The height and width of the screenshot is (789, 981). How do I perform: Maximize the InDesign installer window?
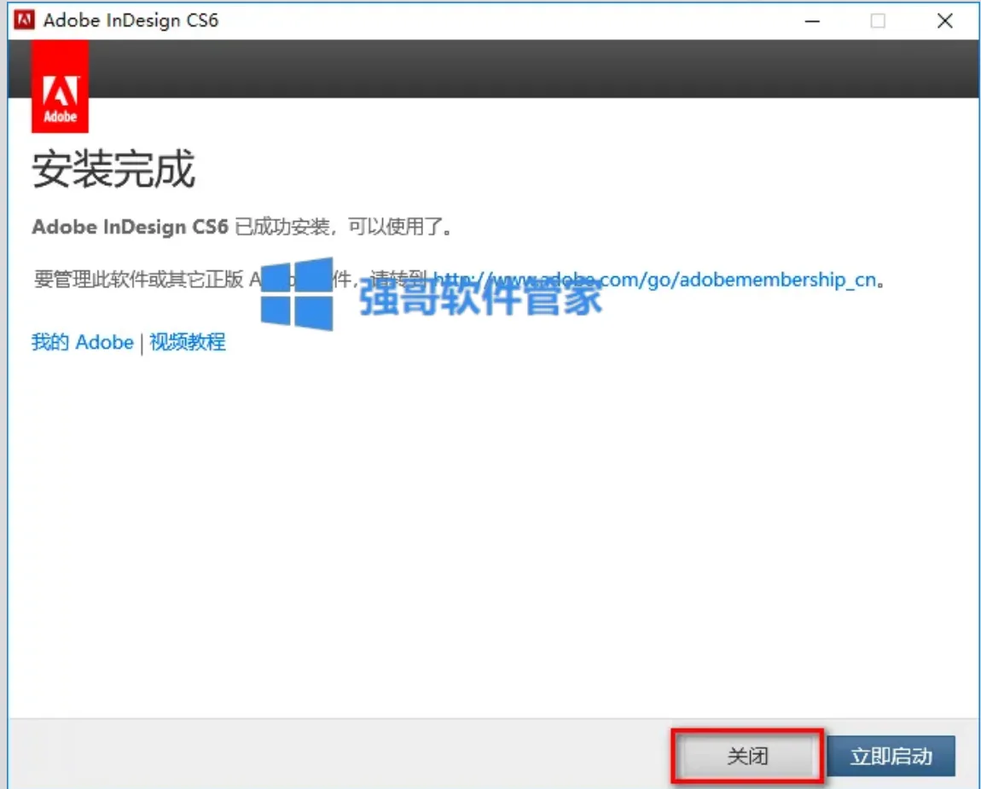click(x=878, y=20)
